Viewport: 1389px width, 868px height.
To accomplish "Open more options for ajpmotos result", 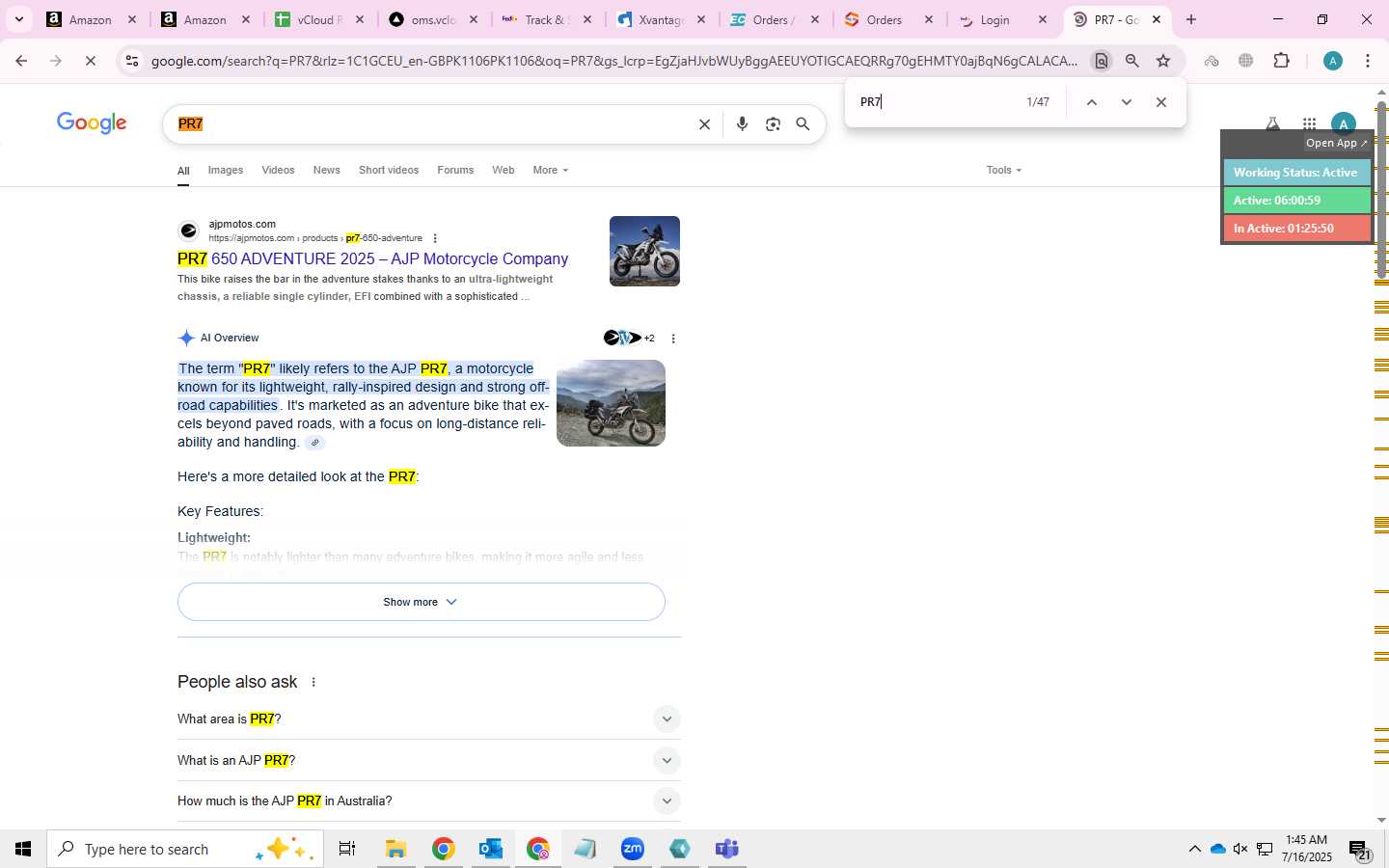I will pyautogui.click(x=435, y=238).
